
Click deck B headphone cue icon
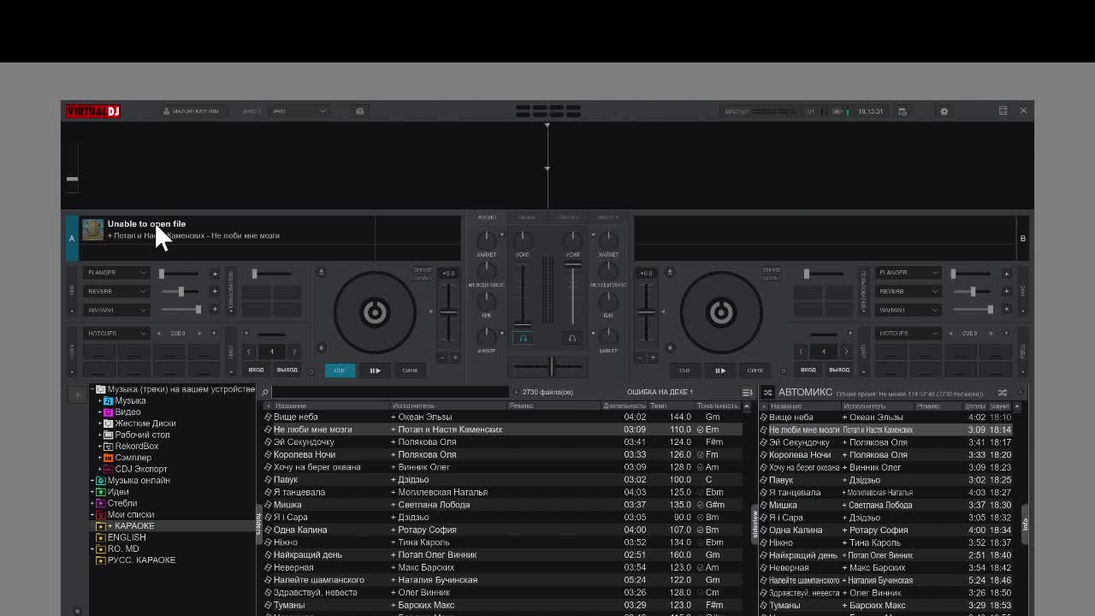tap(572, 338)
